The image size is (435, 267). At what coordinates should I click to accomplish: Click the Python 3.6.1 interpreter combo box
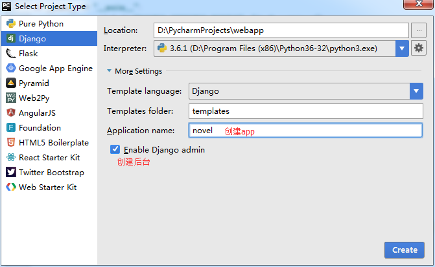click(x=281, y=48)
